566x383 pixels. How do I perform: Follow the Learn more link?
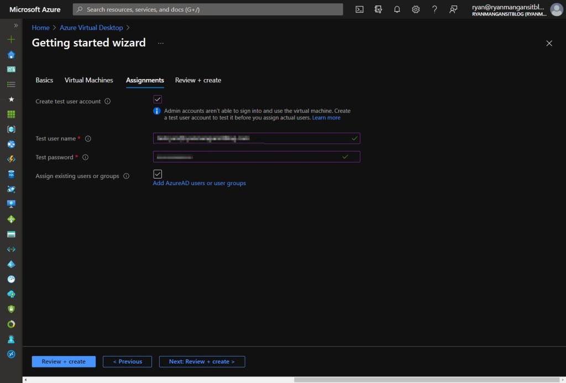pos(326,118)
